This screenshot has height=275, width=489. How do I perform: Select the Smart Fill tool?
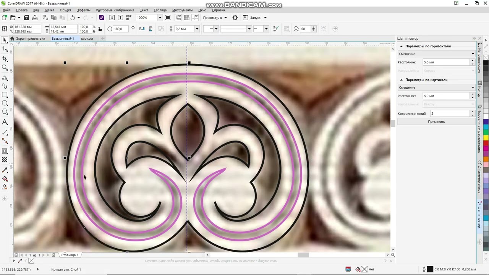coord(5,187)
